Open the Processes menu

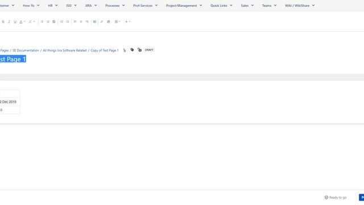click(115, 5)
